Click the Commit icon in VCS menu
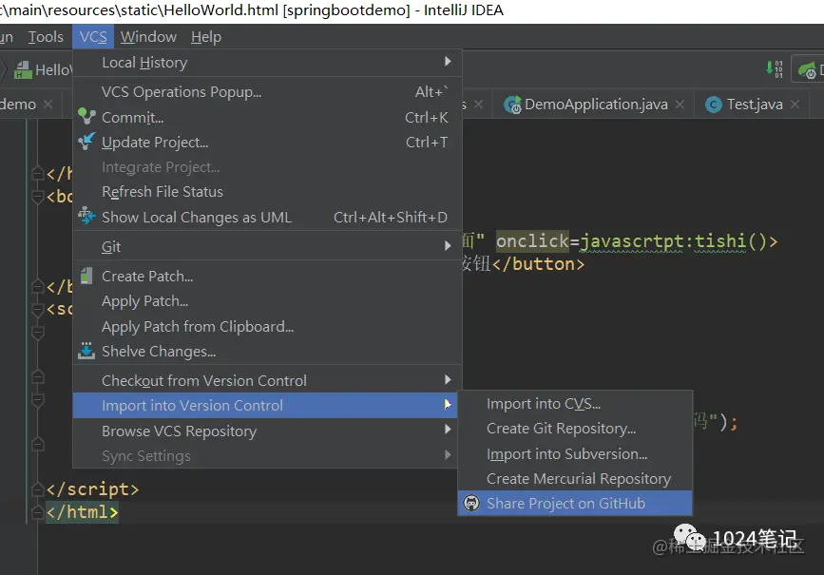Viewport: 824px width, 575px height. tap(86, 116)
